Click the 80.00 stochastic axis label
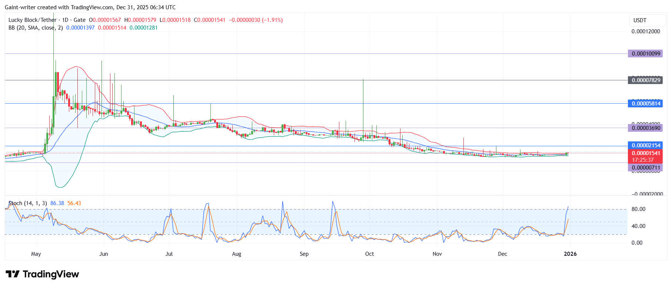 [x=638, y=209]
